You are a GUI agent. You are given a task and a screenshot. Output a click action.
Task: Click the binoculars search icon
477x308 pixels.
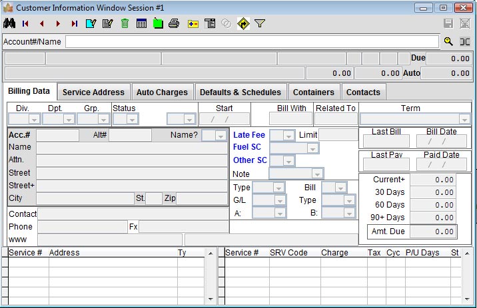tap(9, 24)
